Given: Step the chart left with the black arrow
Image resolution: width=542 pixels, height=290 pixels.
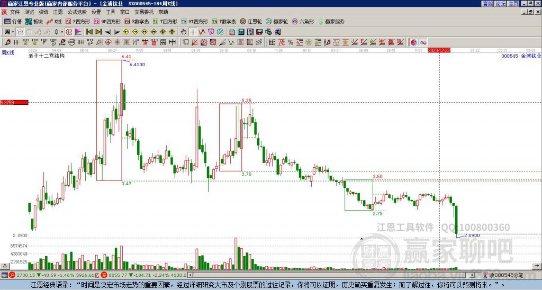Looking at the screenshot, I should point(108,32).
